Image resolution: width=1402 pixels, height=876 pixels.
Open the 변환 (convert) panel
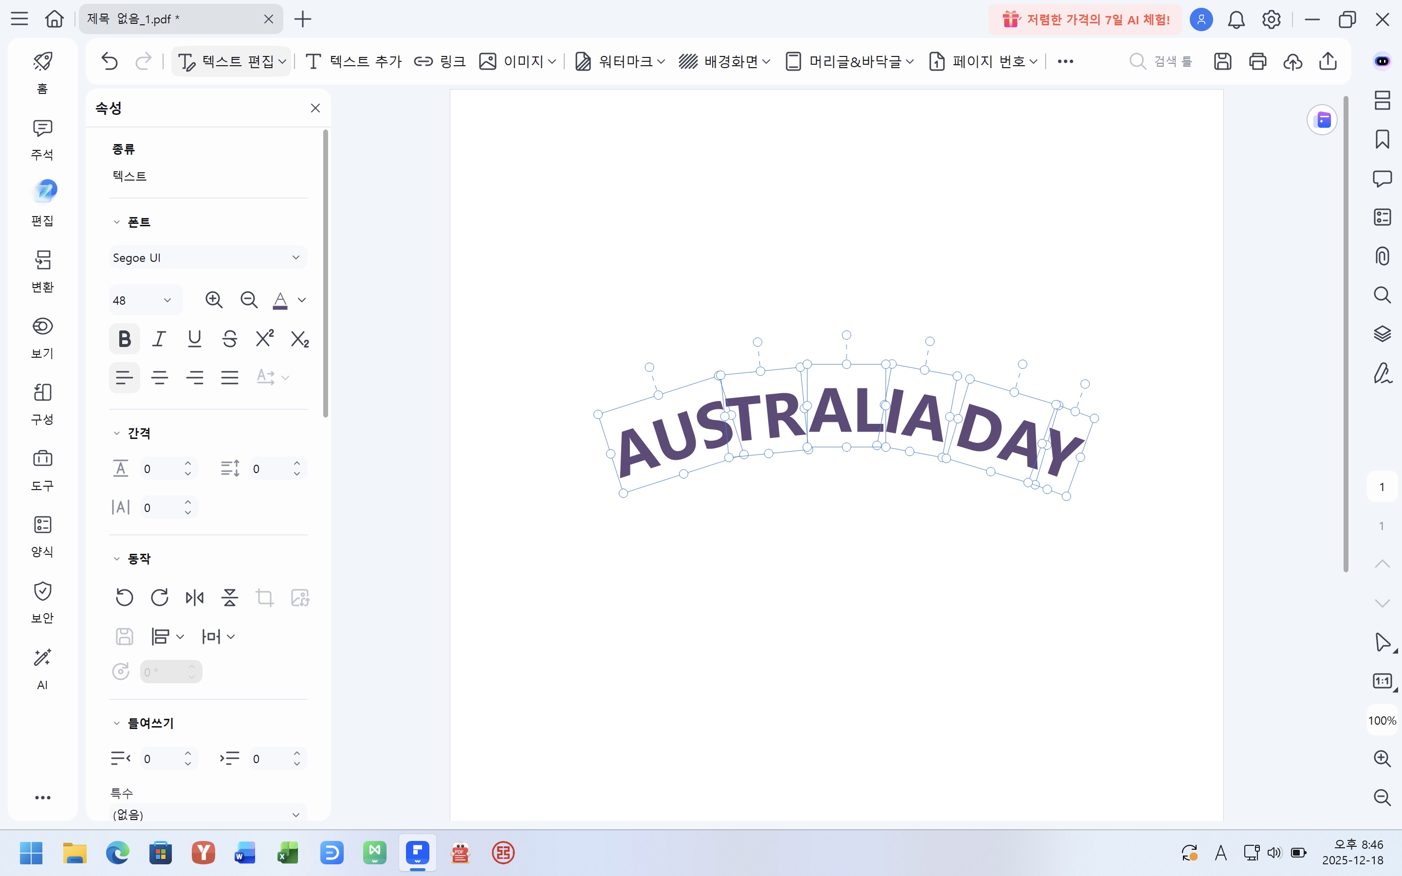[x=42, y=270]
